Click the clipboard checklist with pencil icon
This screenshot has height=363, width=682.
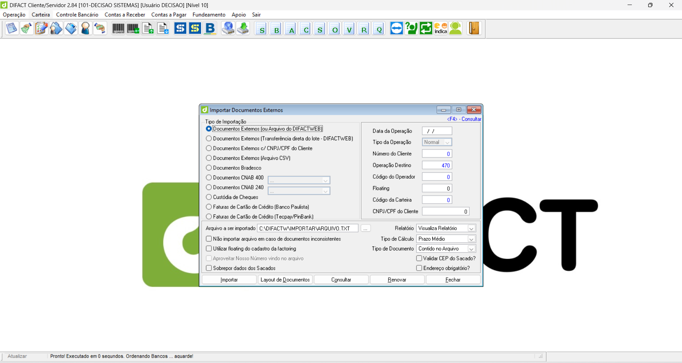[41, 28]
